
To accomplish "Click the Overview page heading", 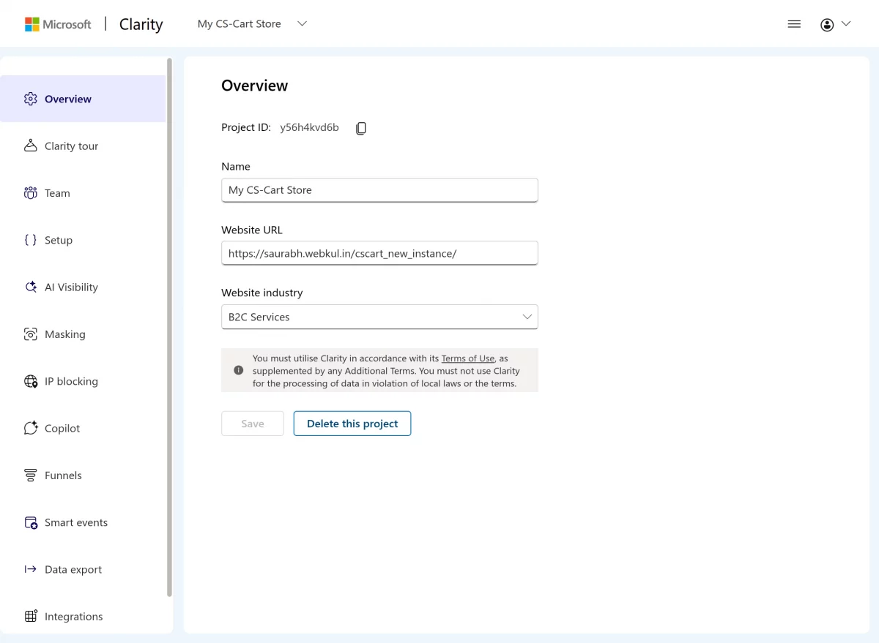I will [254, 86].
